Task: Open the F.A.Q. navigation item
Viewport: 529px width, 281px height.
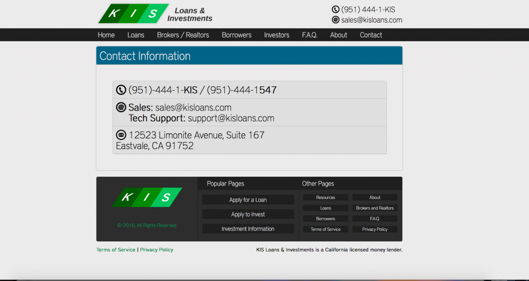Action: pos(309,35)
